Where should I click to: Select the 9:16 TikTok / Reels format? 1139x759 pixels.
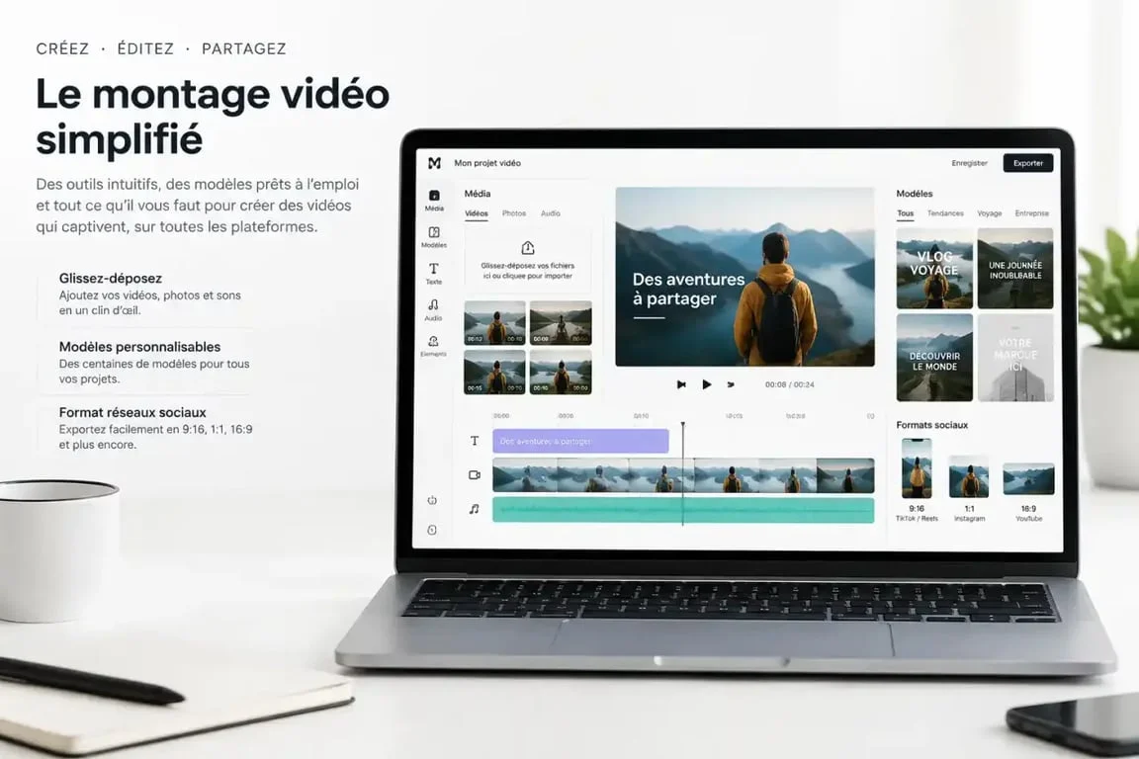tap(917, 480)
